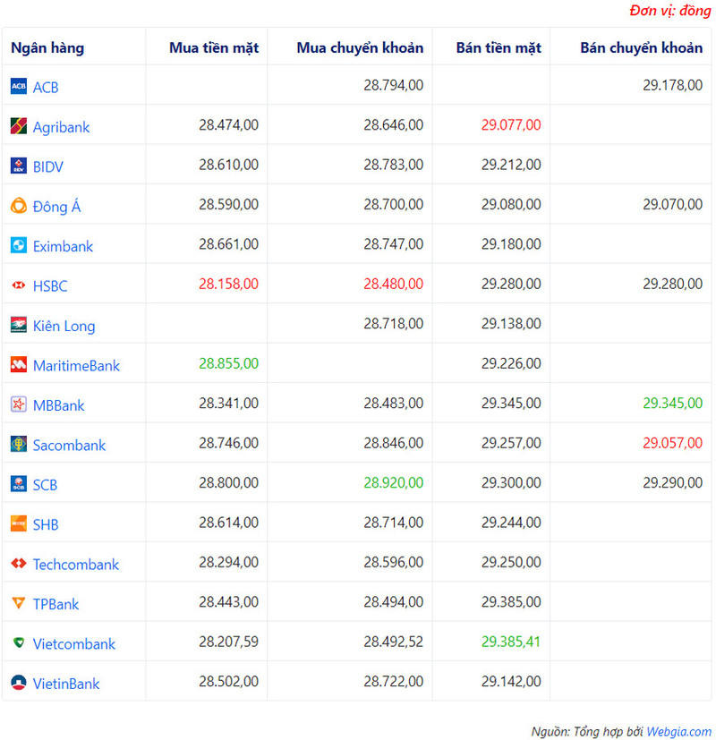Click the Đông Á bank logo icon
Image resolution: width=716 pixels, height=740 pixels.
(x=19, y=206)
